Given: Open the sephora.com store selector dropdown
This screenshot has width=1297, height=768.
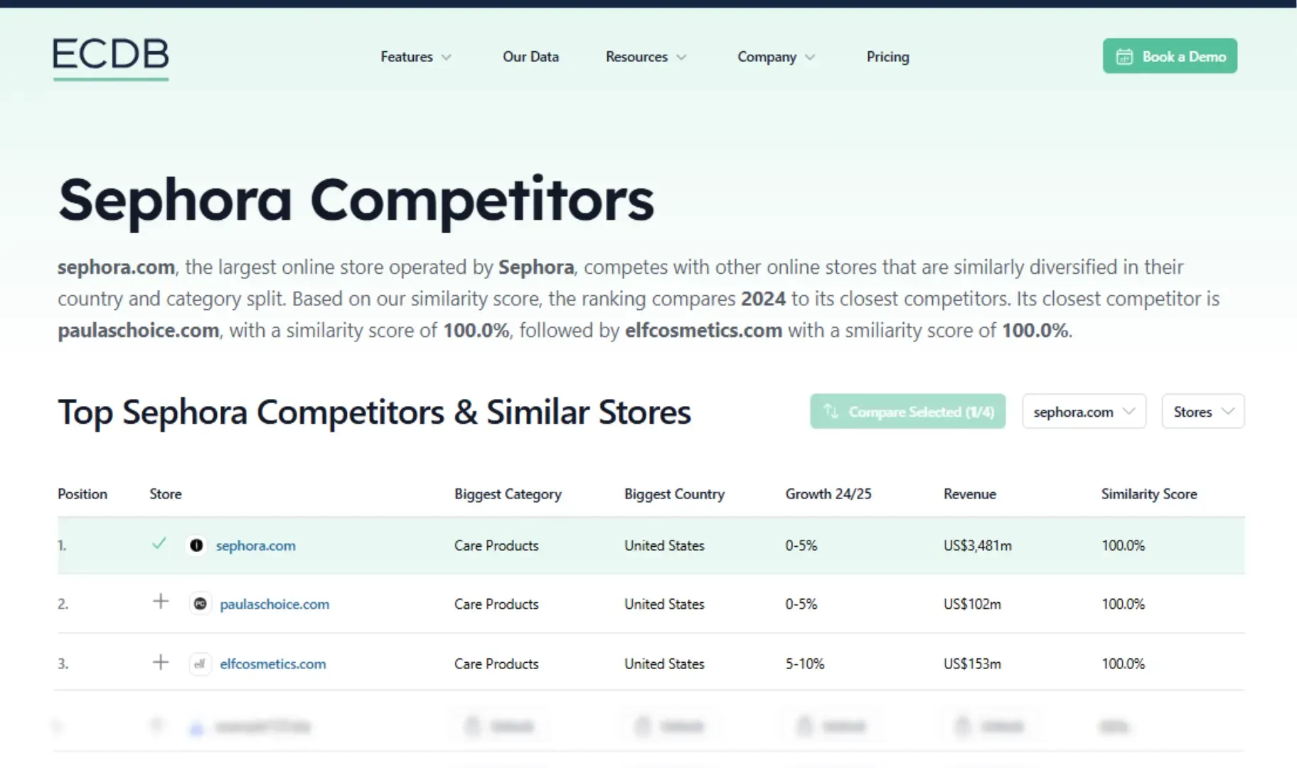Looking at the screenshot, I should point(1084,412).
